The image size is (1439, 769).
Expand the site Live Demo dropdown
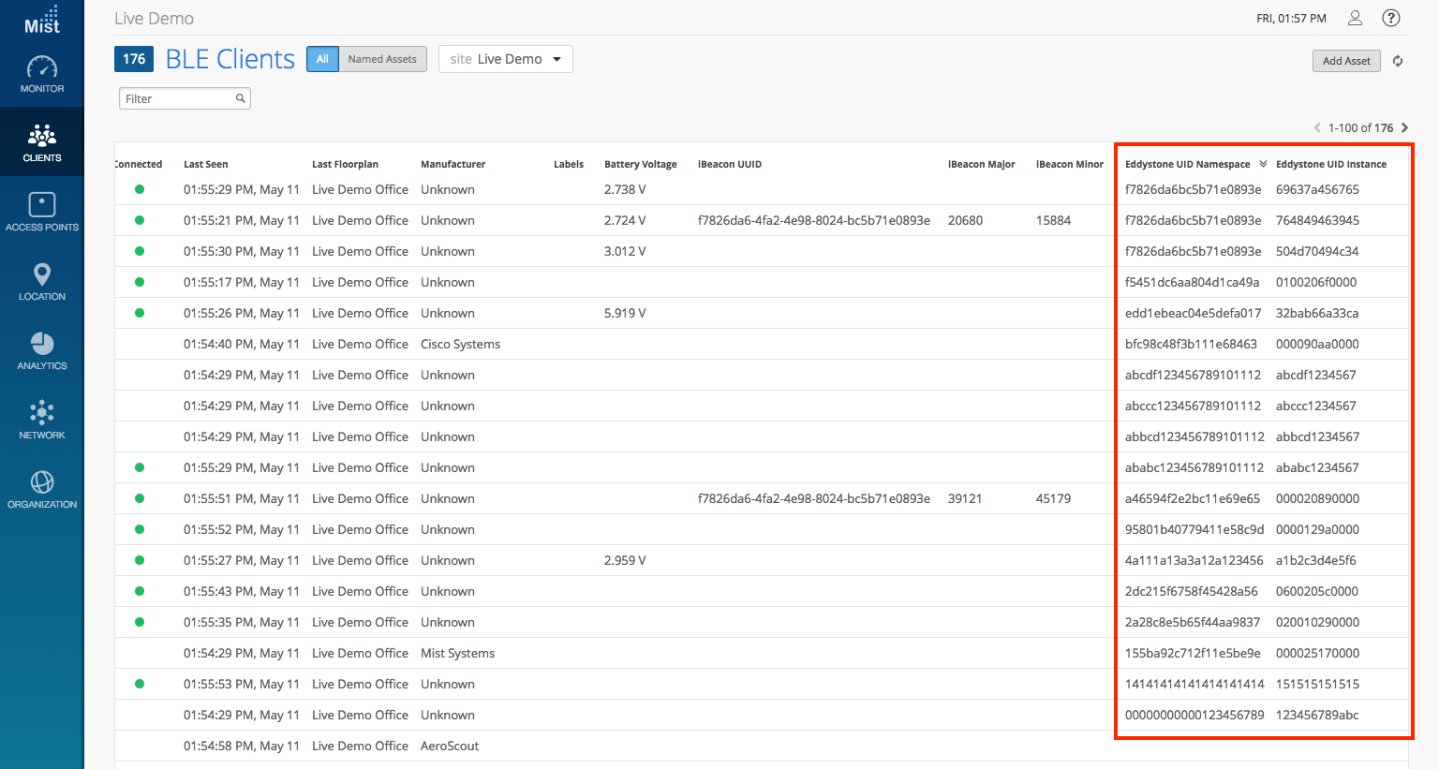click(506, 59)
